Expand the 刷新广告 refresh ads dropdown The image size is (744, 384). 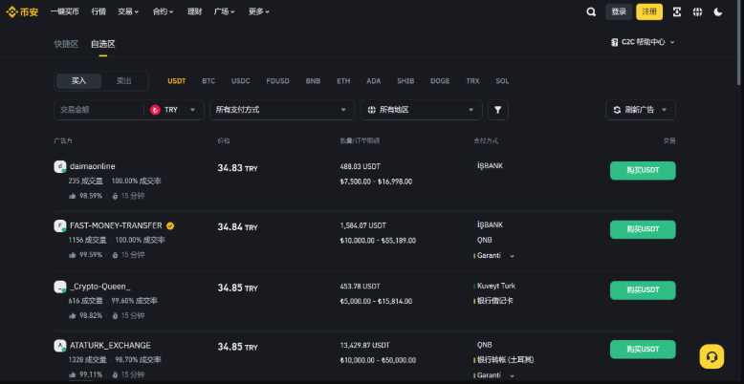pos(641,110)
